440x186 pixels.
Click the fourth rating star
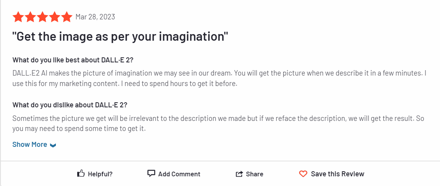coord(54,17)
